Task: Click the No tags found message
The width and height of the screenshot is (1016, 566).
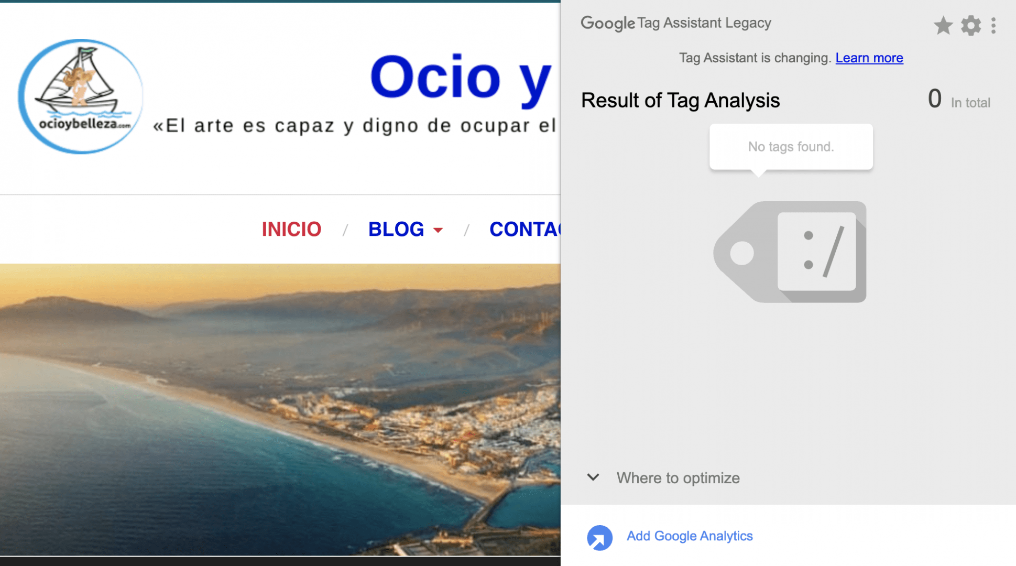Action: coord(791,147)
